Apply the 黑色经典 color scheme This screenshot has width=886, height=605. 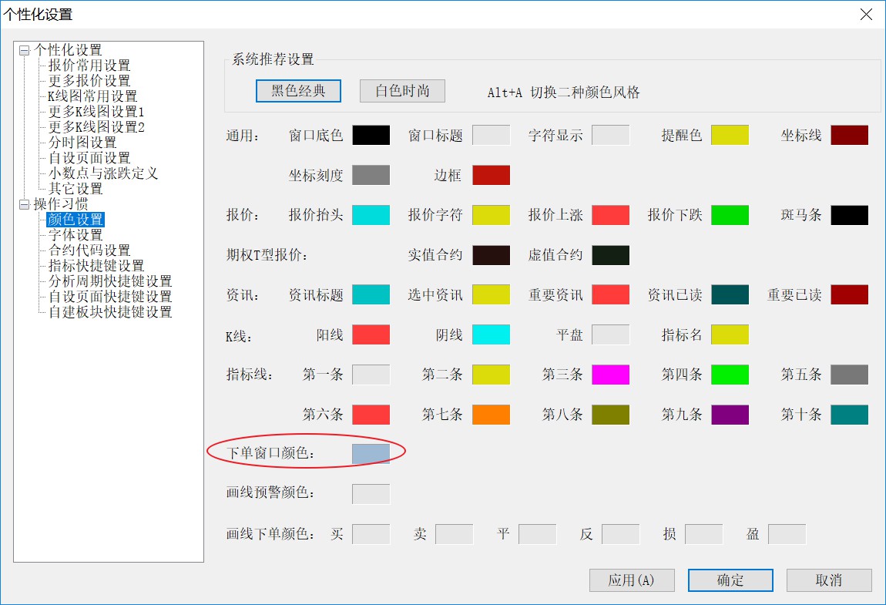pos(298,91)
